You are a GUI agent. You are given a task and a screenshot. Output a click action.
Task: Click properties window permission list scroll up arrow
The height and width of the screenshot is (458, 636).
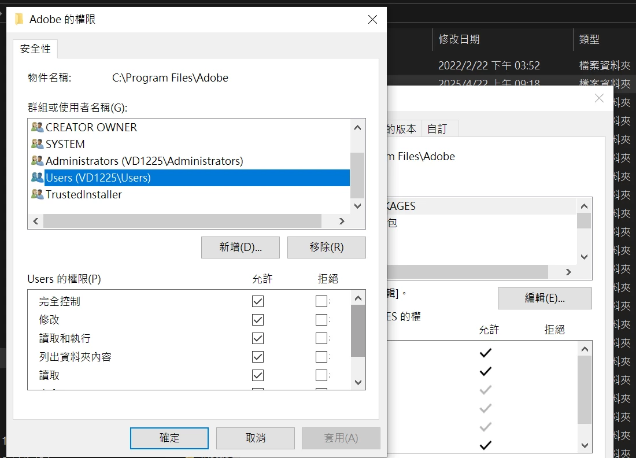[x=585, y=349]
